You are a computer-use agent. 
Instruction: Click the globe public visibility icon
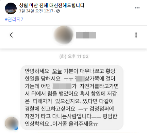pos(58,11)
